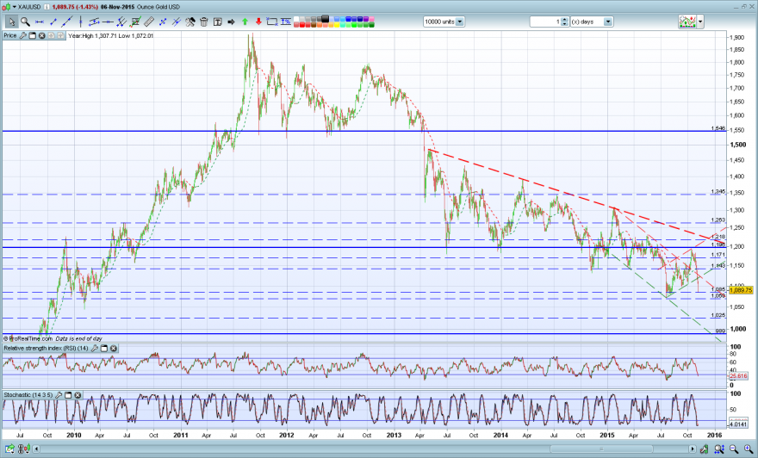The height and width of the screenshot is (458, 758).
Task: Maximize the Price panel
Action: [x=33, y=36]
